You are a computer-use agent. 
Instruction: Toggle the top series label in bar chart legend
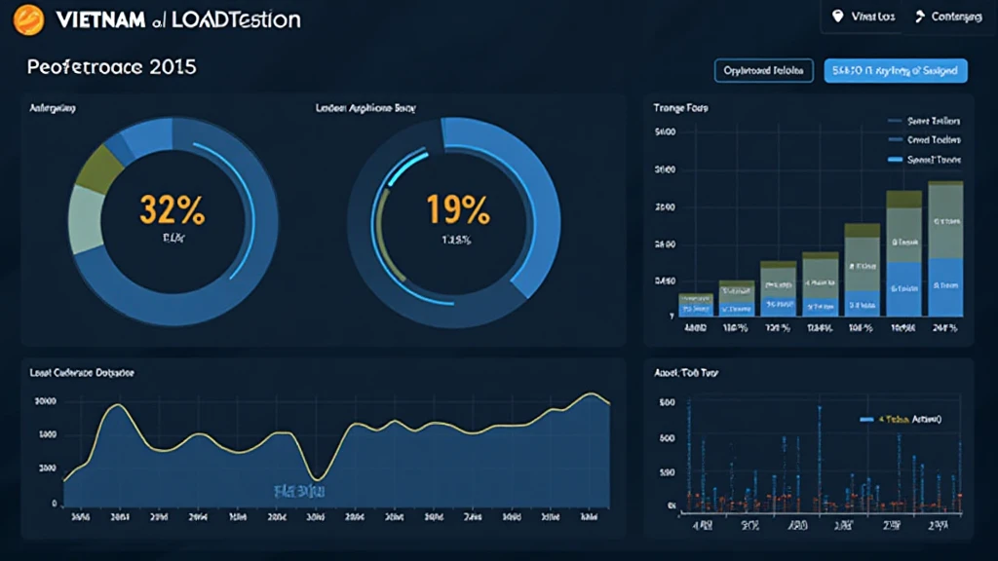click(x=933, y=122)
